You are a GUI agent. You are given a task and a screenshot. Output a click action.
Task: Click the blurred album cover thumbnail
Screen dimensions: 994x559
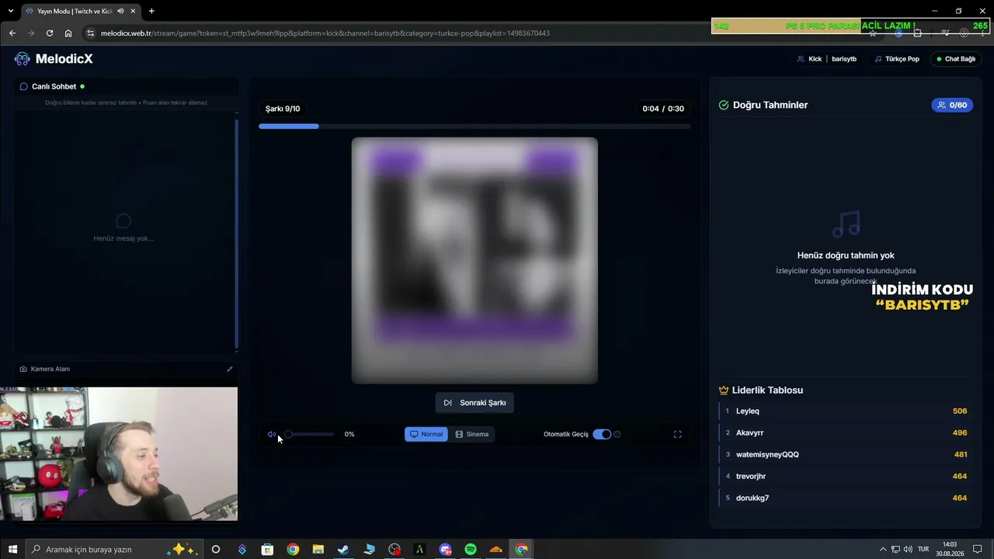[474, 261]
